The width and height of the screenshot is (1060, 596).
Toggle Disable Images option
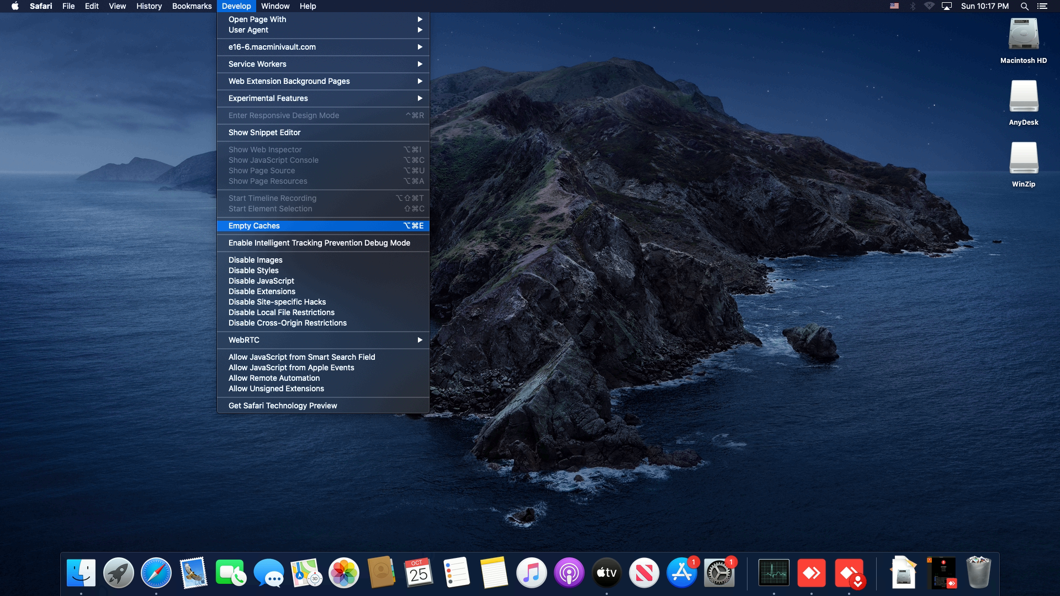[x=255, y=260]
